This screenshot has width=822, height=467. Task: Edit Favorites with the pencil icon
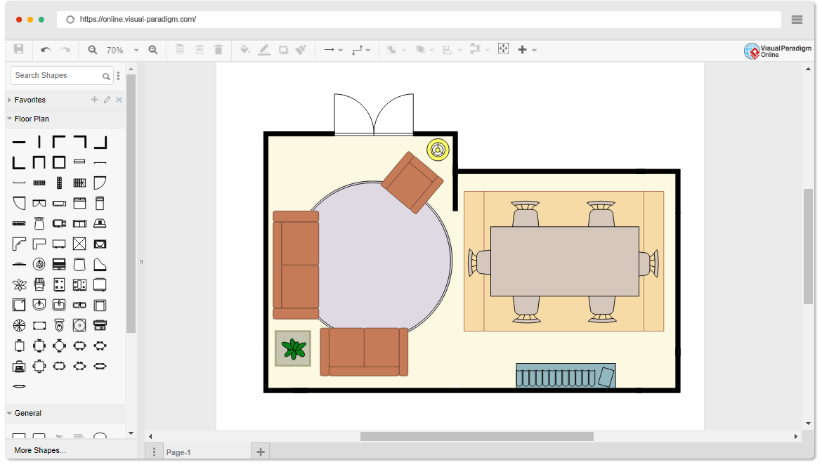(107, 100)
